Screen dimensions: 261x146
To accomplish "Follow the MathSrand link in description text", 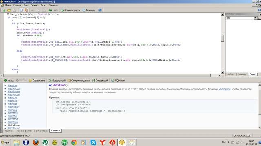I will click(224, 89).
